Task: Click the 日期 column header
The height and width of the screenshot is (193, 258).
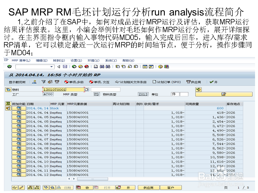Action: point(38,104)
